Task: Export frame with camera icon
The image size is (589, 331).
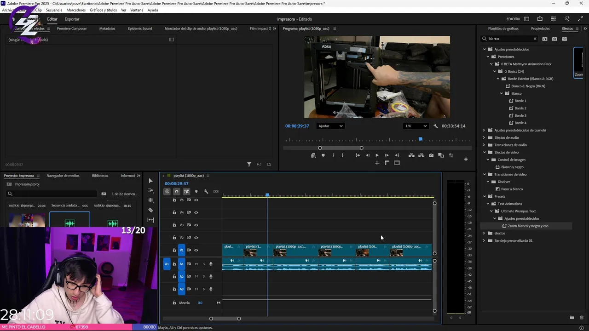Action: [431, 155]
